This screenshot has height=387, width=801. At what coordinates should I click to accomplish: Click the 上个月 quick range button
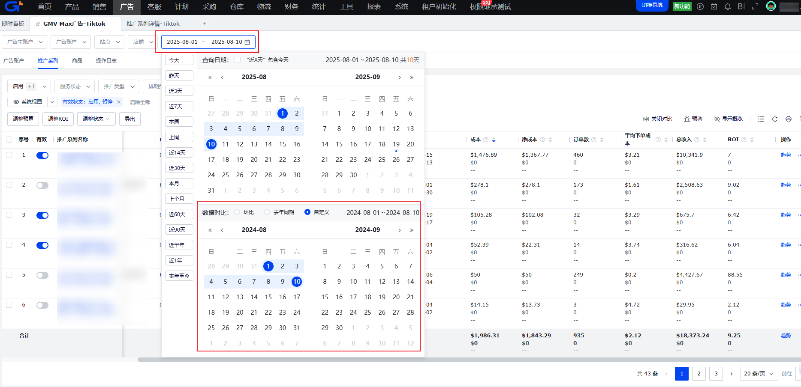179,199
